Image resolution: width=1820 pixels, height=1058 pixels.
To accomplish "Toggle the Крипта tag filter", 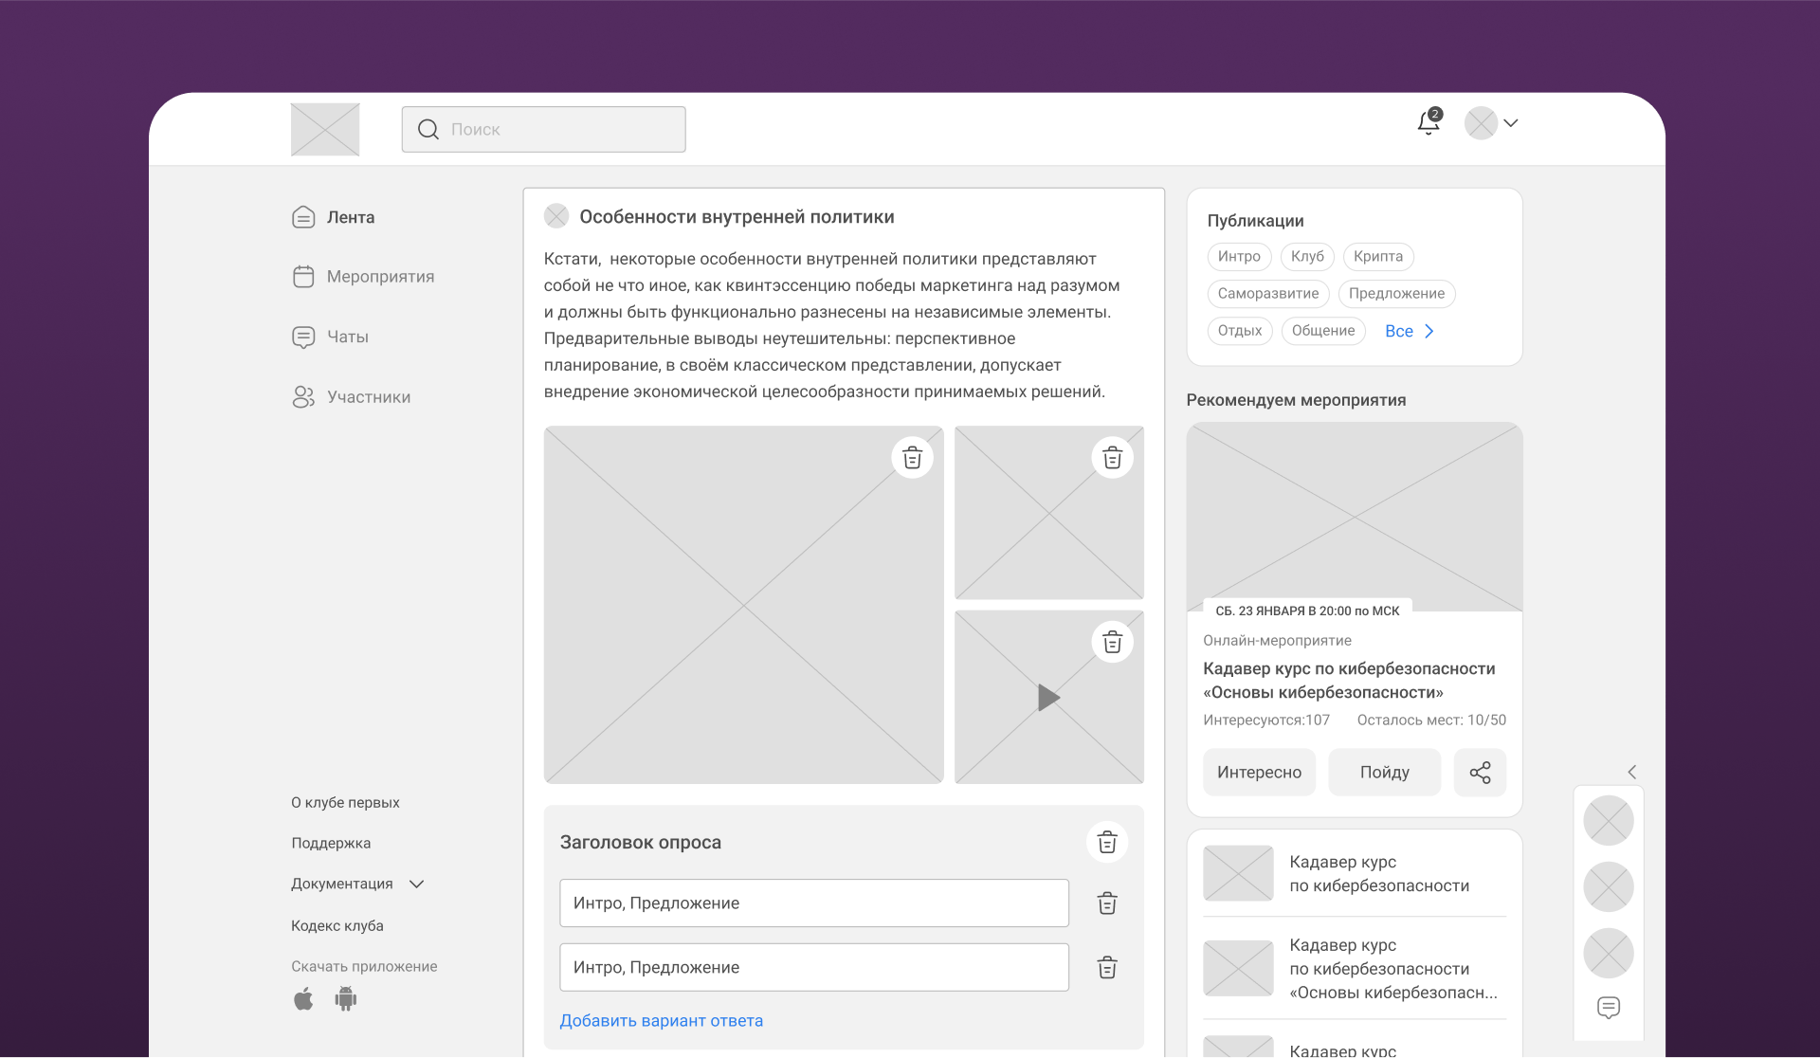I will [1377, 257].
